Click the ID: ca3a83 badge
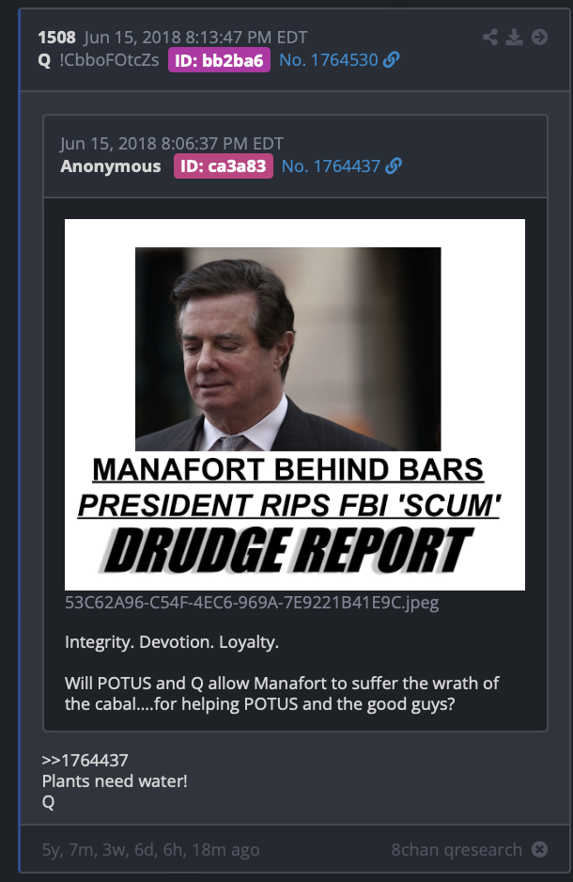This screenshot has height=882, width=573. pyautogui.click(x=223, y=165)
